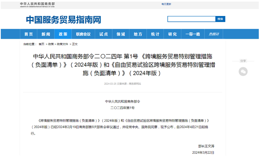Open the 地方 navigation tab
The width and height of the screenshot is (260, 158).
(138, 34)
